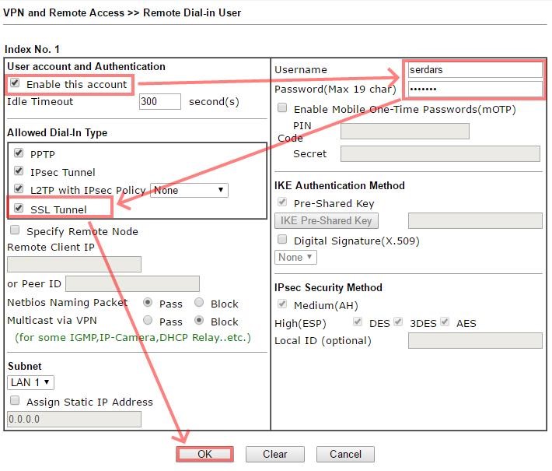
Task: Toggle the PPTP dial-in type checkbox
Action: pyautogui.click(x=19, y=153)
